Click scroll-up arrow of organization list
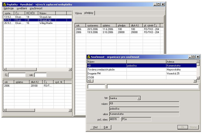 tap(198, 61)
